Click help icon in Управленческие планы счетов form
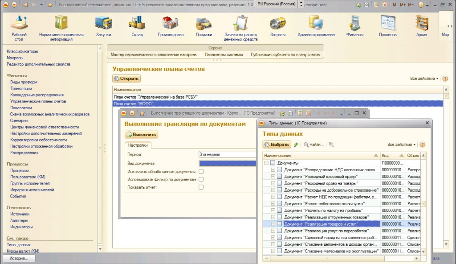This screenshot has width=456, height=264. [x=445, y=78]
